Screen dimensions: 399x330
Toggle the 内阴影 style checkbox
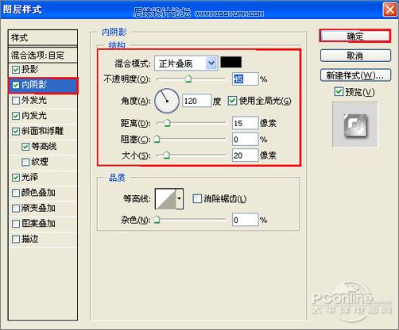click(16, 85)
